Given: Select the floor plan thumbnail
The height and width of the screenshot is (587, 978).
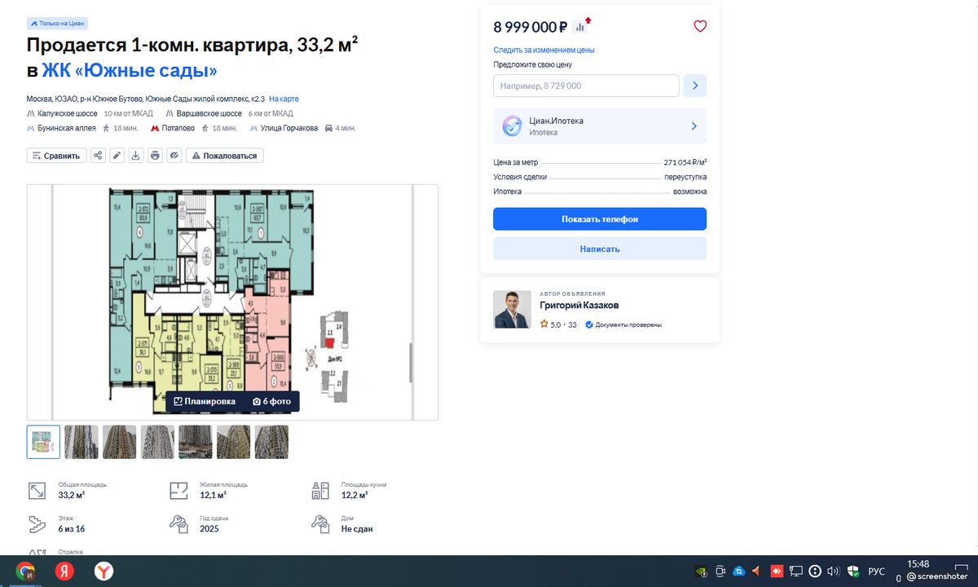Looking at the screenshot, I should (x=43, y=442).
